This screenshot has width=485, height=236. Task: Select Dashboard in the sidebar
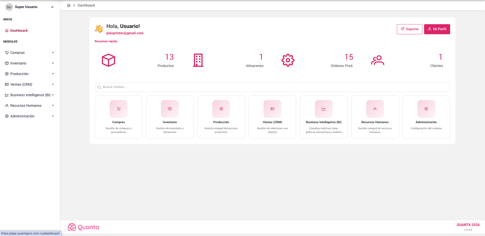19,30
